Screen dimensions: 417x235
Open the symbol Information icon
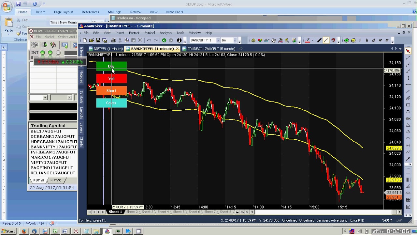click(x=179, y=40)
